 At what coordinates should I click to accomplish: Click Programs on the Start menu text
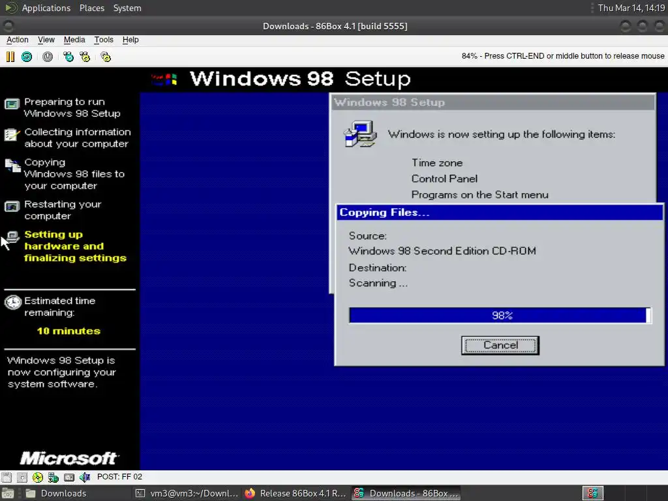coord(479,194)
